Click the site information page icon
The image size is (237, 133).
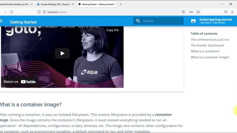pyautogui.click(x=44, y=12)
